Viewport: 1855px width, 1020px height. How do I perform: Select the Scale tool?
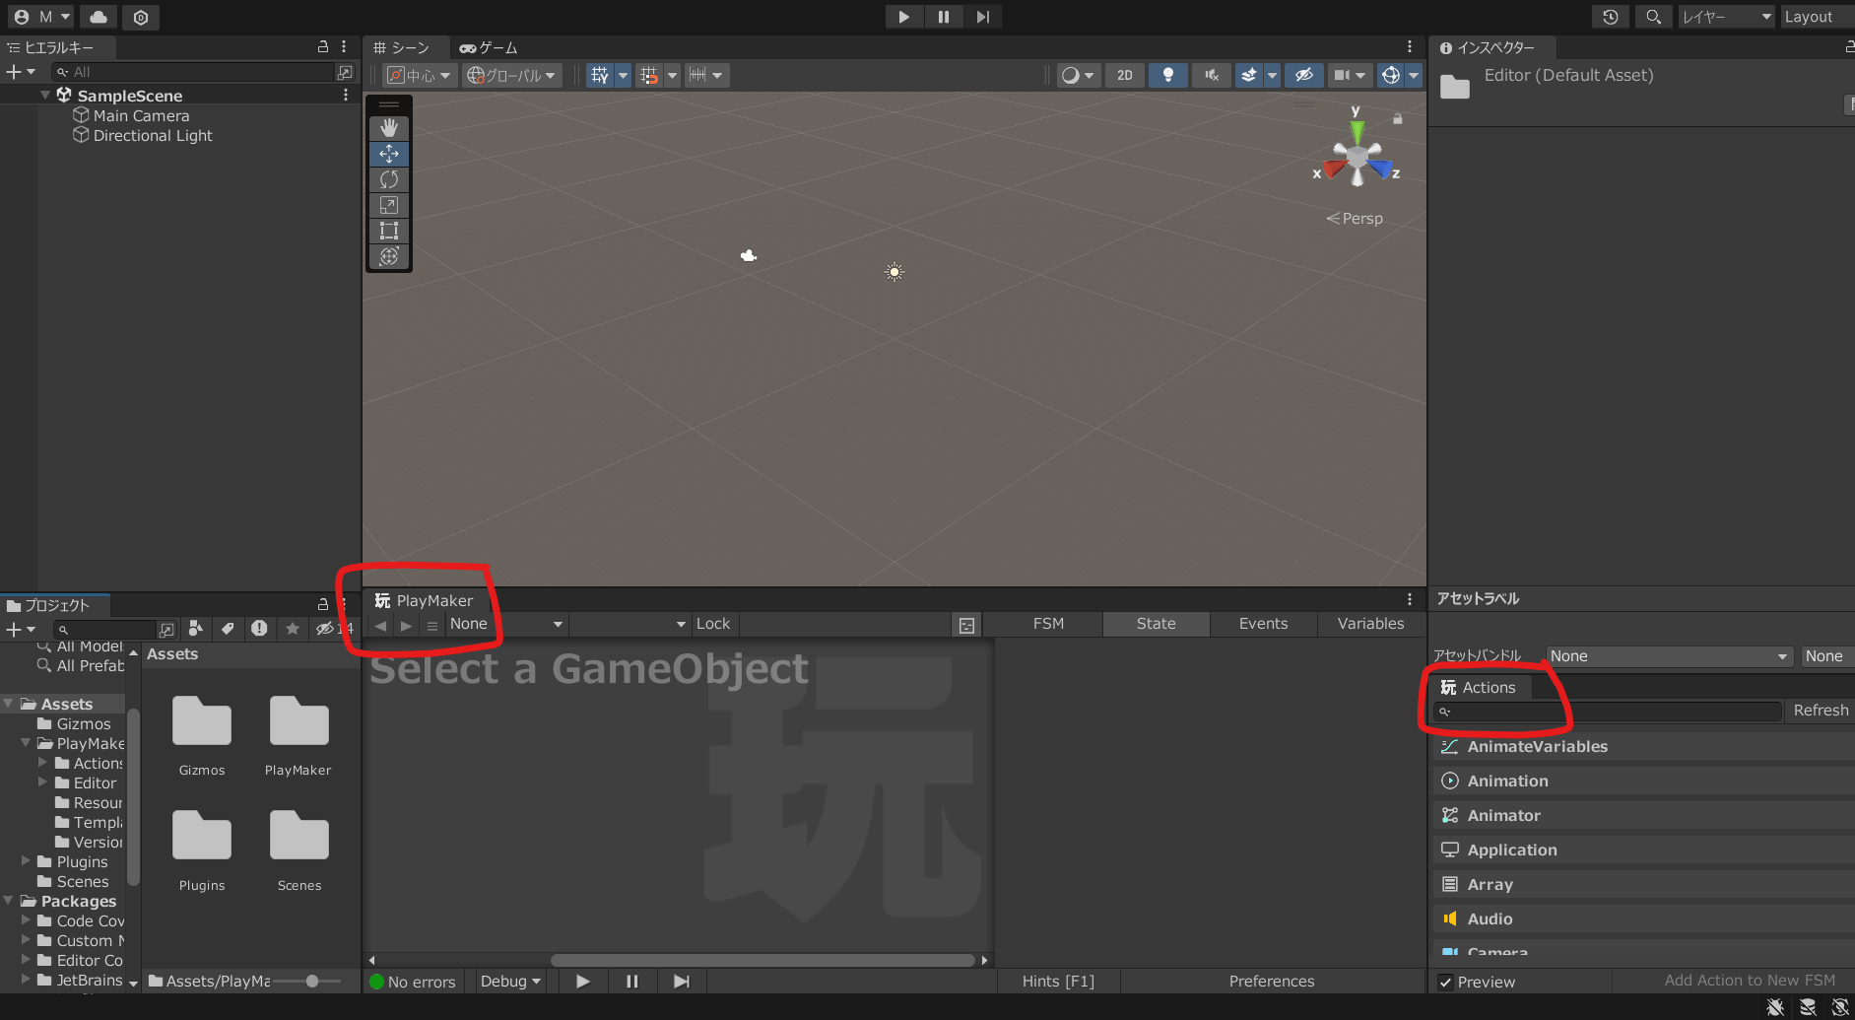[389, 205]
